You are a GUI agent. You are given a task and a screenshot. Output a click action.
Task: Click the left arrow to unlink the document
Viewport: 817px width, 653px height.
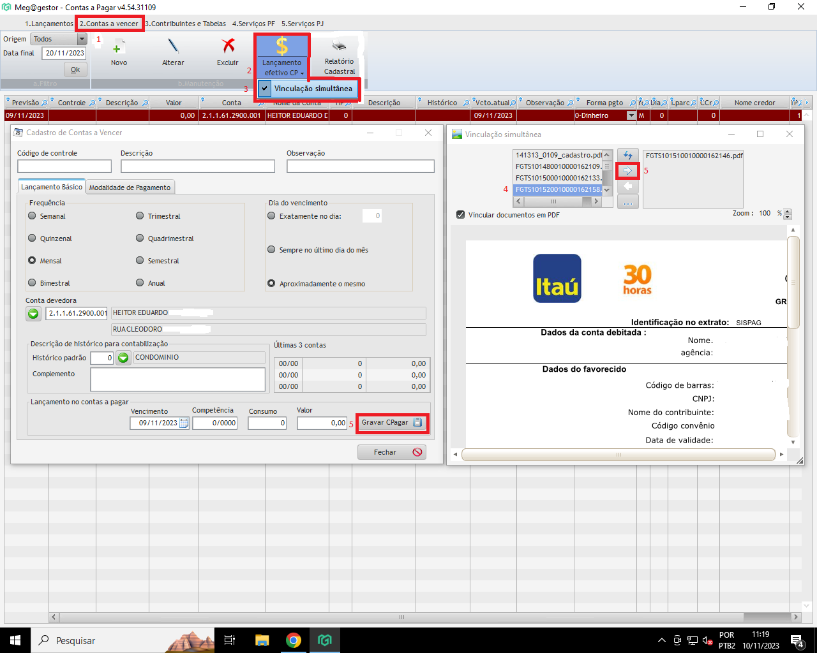point(628,186)
